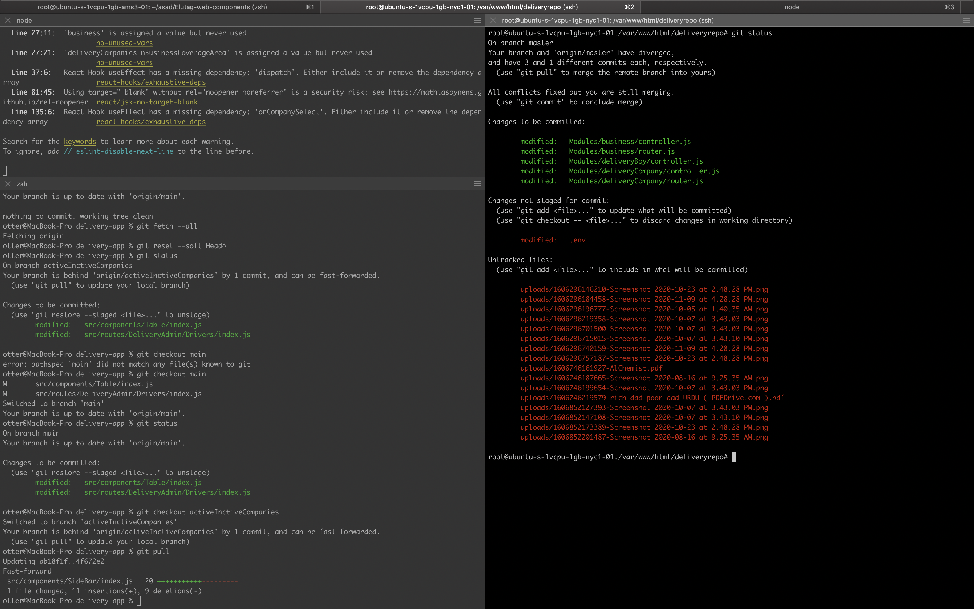Image resolution: width=974 pixels, height=609 pixels.
Task: Switch to the node tab
Action: 800,7
